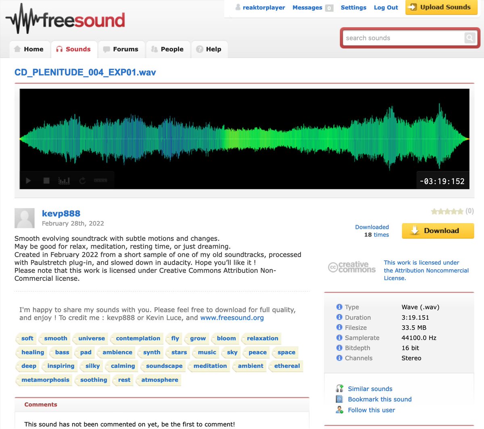The width and height of the screenshot is (484, 429).
Task: Click the info icon next to Channels
Action: click(x=339, y=358)
